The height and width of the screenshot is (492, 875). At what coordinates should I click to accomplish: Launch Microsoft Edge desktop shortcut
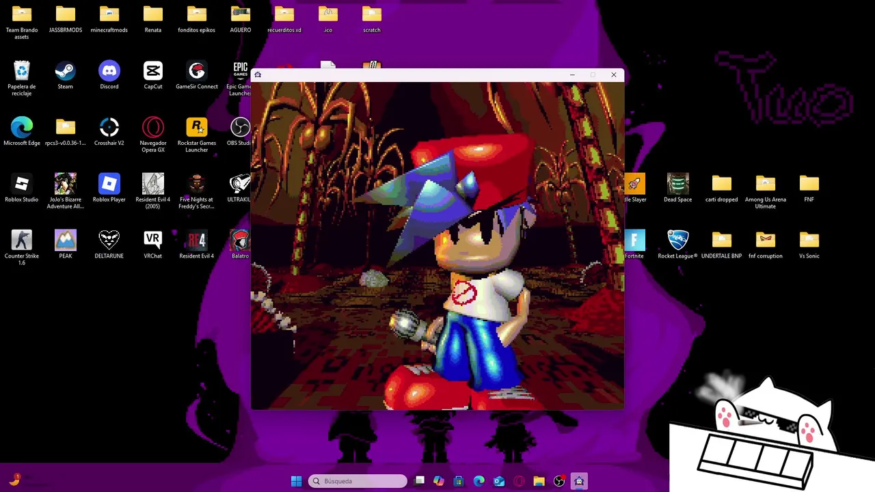pyautogui.click(x=22, y=132)
